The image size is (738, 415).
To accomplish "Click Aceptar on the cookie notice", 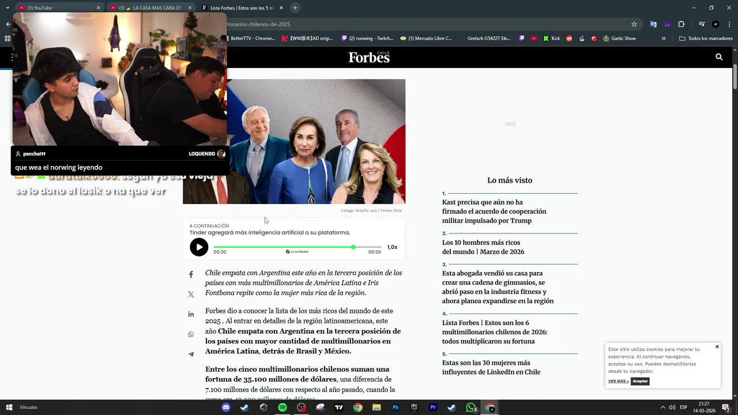I will (x=640, y=381).
